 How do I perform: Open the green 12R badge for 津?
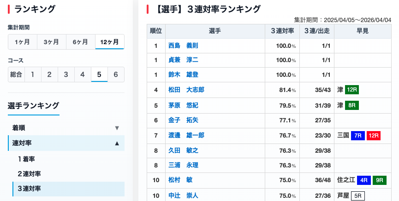pyautogui.click(x=352, y=90)
